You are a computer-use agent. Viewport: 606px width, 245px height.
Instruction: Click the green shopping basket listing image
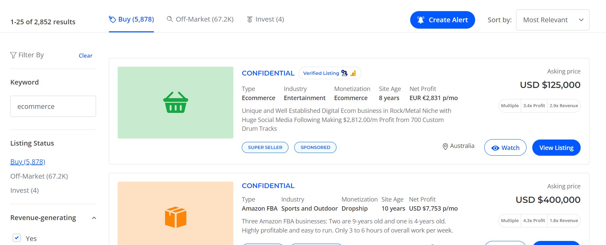click(176, 102)
